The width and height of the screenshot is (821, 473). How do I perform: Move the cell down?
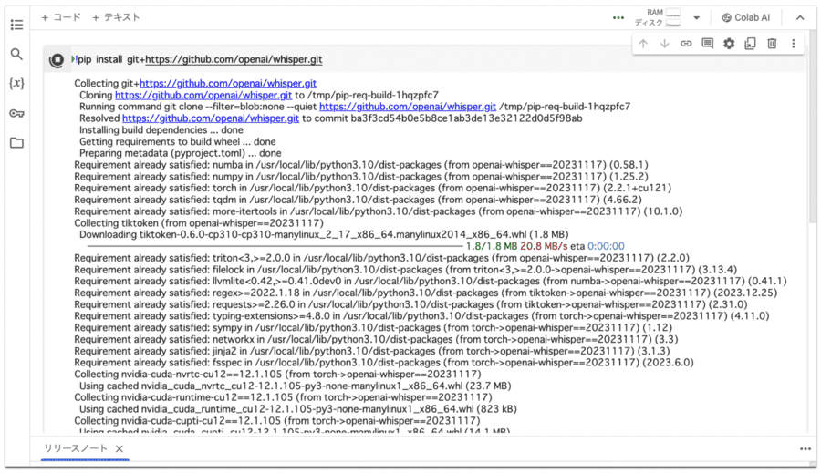tap(664, 44)
